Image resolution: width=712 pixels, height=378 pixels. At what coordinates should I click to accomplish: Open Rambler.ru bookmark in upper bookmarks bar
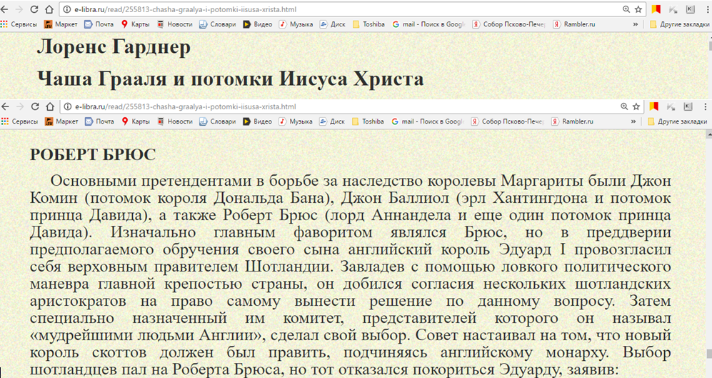pyautogui.click(x=574, y=24)
